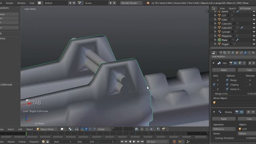The width and height of the screenshot is (256, 144).
Task: Add a new scene
Action: pyautogui.click(x=110, y=3)
